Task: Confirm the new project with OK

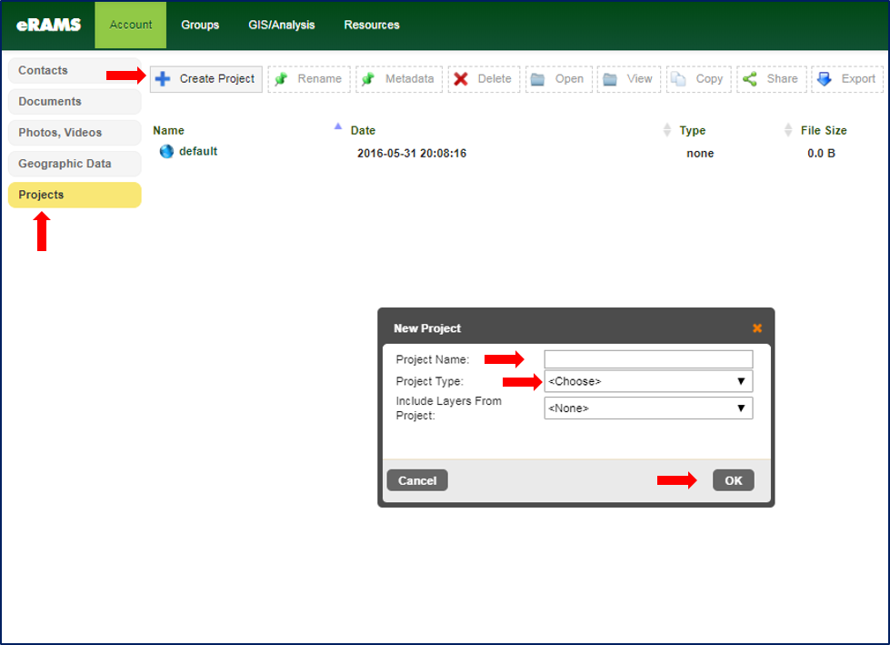Action: click(x=733, y=479)
